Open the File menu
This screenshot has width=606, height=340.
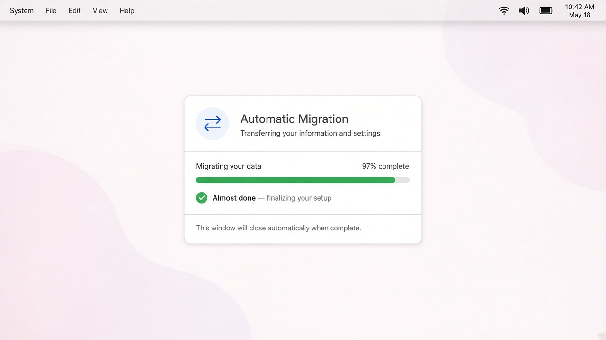click(x=51, y=10)
